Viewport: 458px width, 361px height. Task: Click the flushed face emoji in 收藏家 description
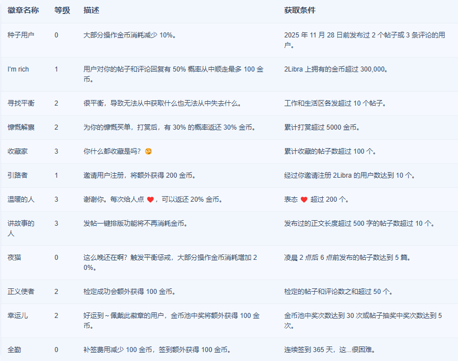(x=148, y=151)
